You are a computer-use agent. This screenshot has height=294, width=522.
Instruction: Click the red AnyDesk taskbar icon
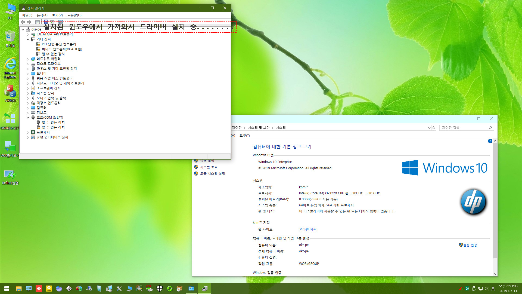pyautogui.click(x=39, y=289)
